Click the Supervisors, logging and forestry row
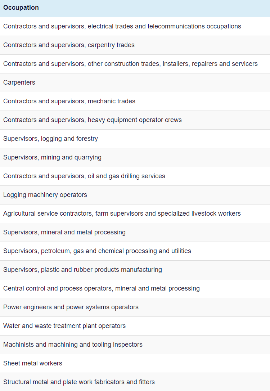270x391 pixels. tap(135, 139)
